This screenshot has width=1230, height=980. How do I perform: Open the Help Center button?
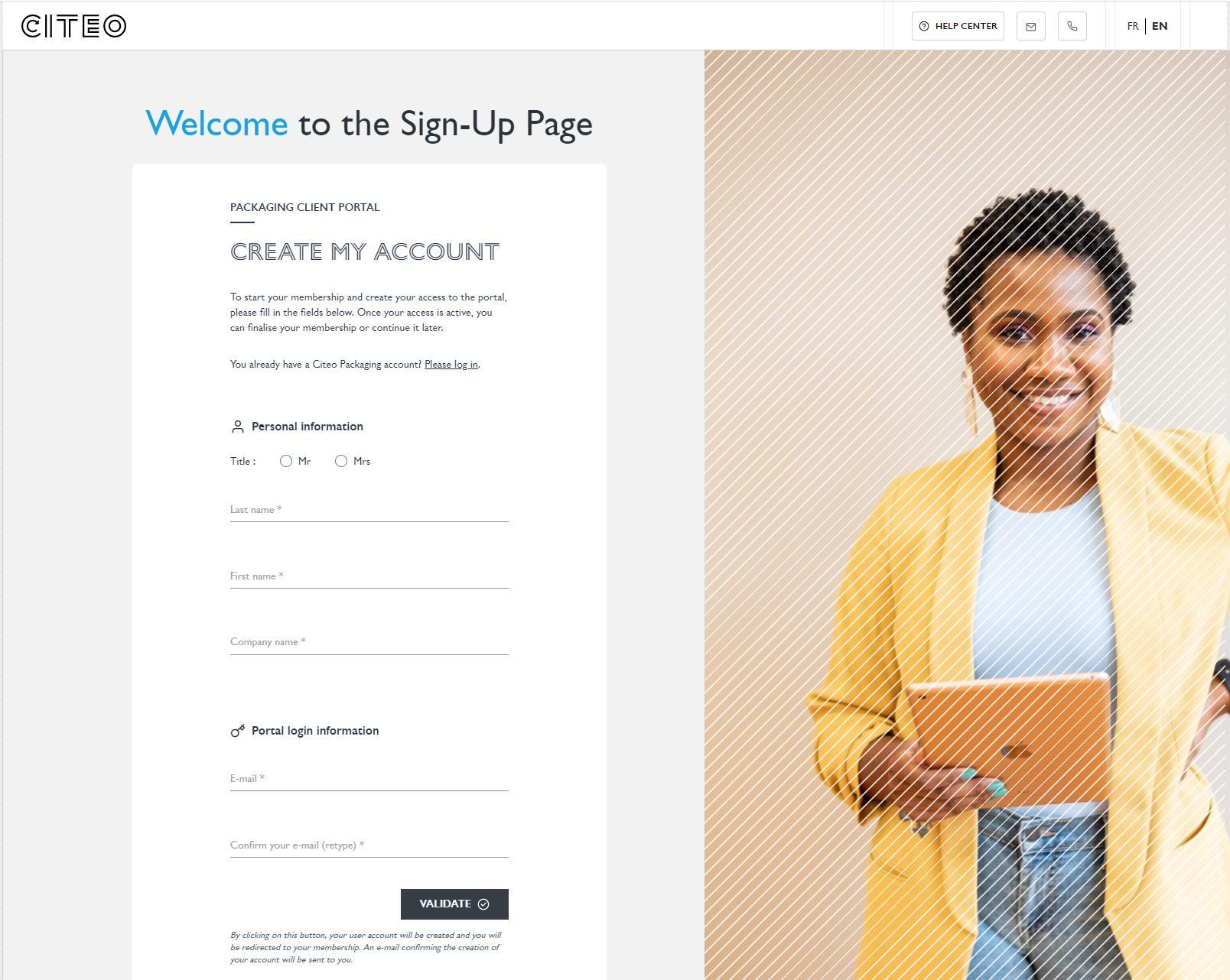click(x=958, y=26)
